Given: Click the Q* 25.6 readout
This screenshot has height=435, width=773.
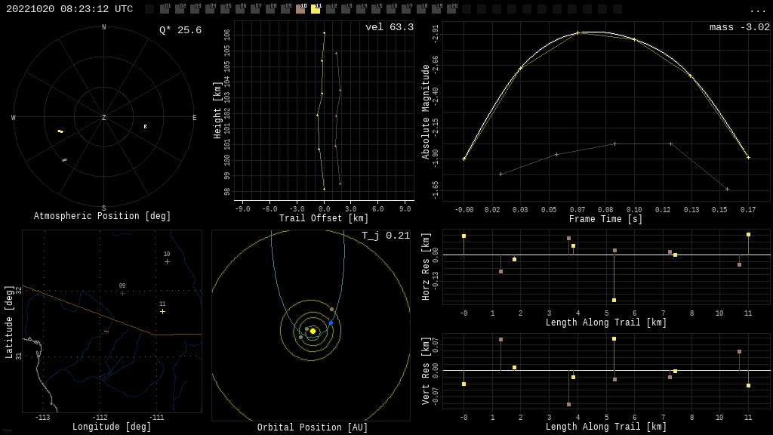Looking at the screenshot, I should click(180, 30).
